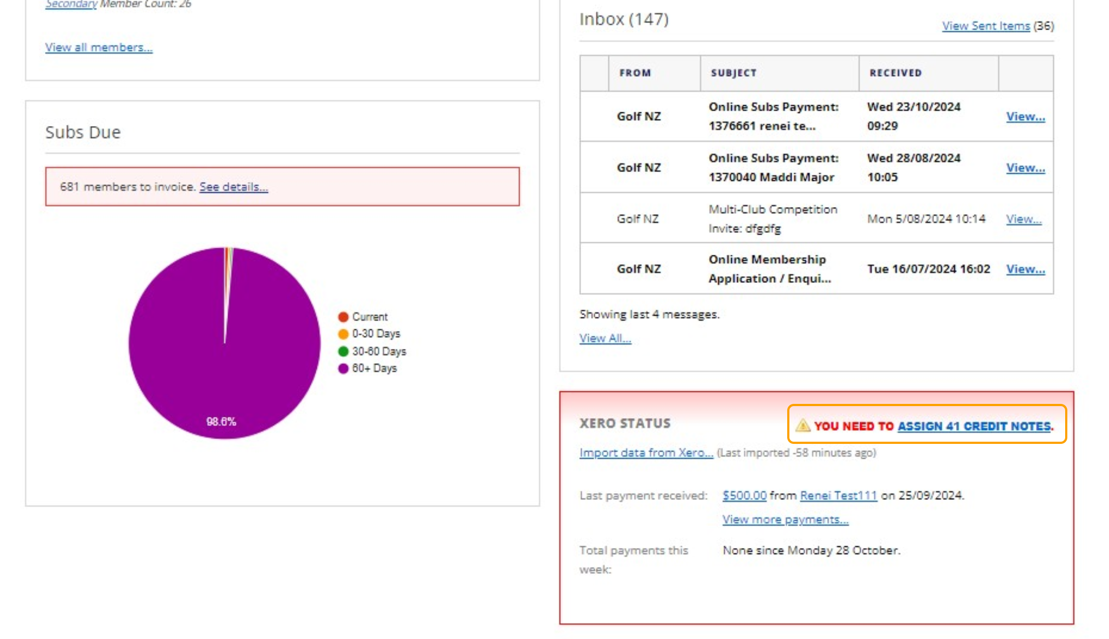View the Multi-Club Competition Invite message
Screen dimensions: 1109x639
point(1023,219)
